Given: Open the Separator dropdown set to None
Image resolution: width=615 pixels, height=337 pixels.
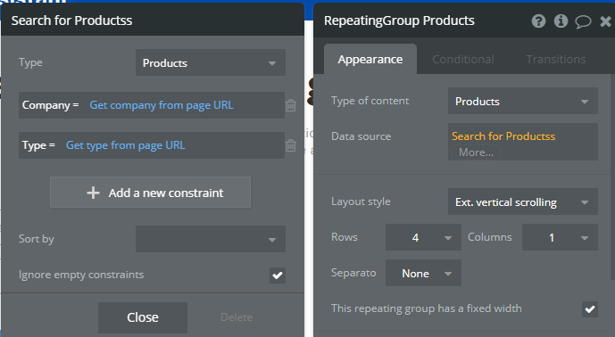Looking at the screenshot, I should pos(423,273).
